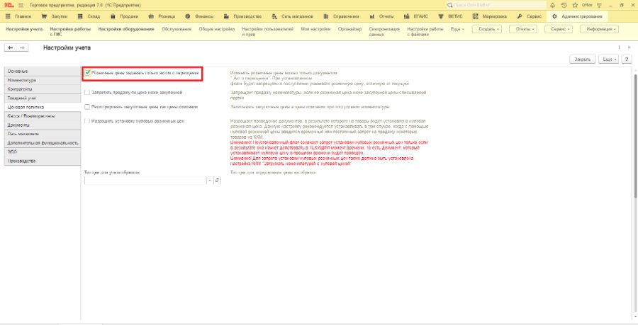Viewport: 638px width, 325px height.
Task: Expand the Сервис dropdown button
Action: [x=559, y=29]
